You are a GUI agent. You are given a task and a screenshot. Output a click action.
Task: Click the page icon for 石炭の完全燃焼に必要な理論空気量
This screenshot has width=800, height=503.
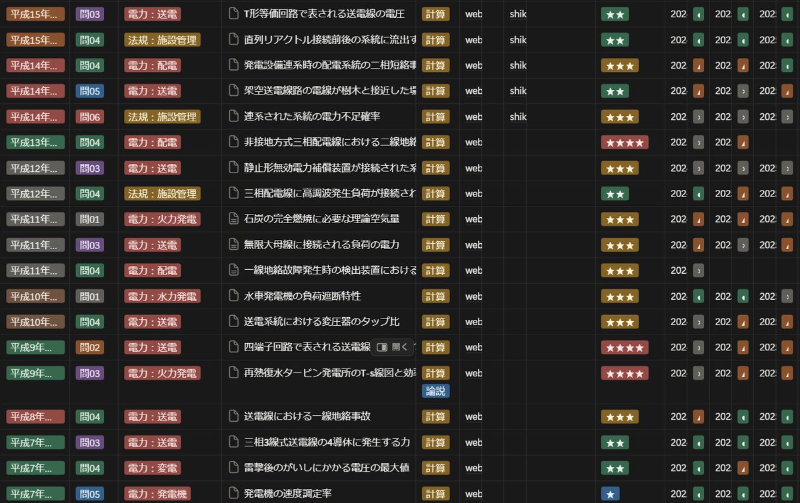pyautogui.click(x=234, y=219)
